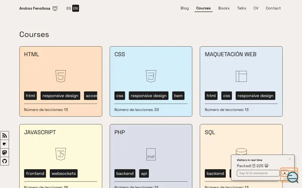The image size is (302, 188).
Task: Click the Andros Fenollosa site name
Action: click(x=35, y=8)
